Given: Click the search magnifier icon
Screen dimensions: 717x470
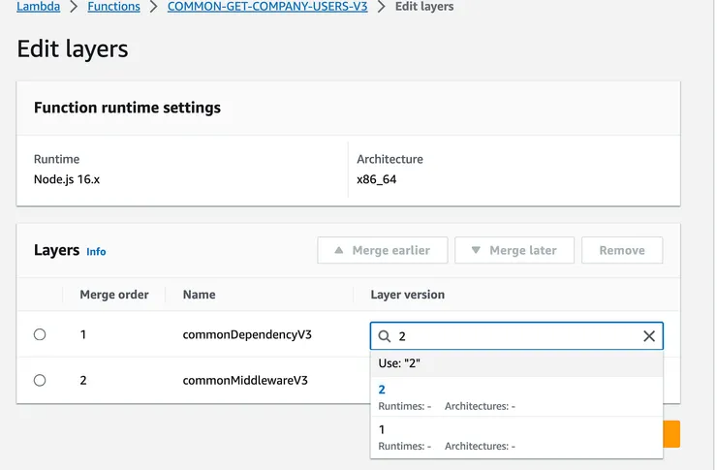Looking at the screenshot, I should click(x=385, y=336).
